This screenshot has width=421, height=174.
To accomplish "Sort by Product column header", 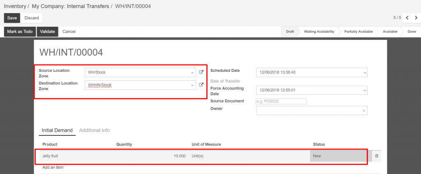I will point(50,144).
